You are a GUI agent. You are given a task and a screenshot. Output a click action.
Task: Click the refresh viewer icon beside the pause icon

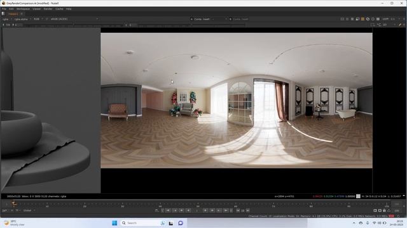pos(373,19)
